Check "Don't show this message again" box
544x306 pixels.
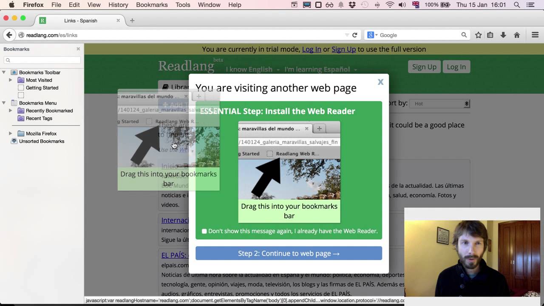(204, 231)
